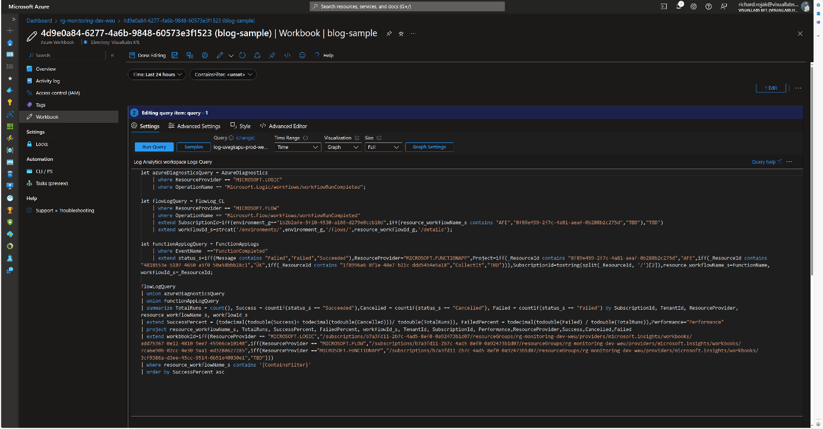Image resolution: width=823 pixels, height=429 pixels.
Task: Expand the arrow beside the pencil icon
Action: [x=231, y=55]
